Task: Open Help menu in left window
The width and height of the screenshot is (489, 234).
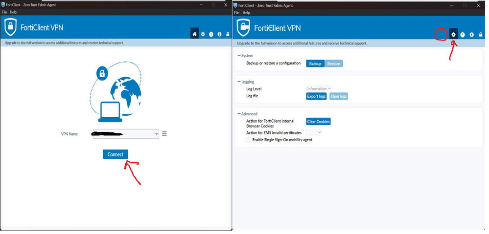Action: (13, 12)
